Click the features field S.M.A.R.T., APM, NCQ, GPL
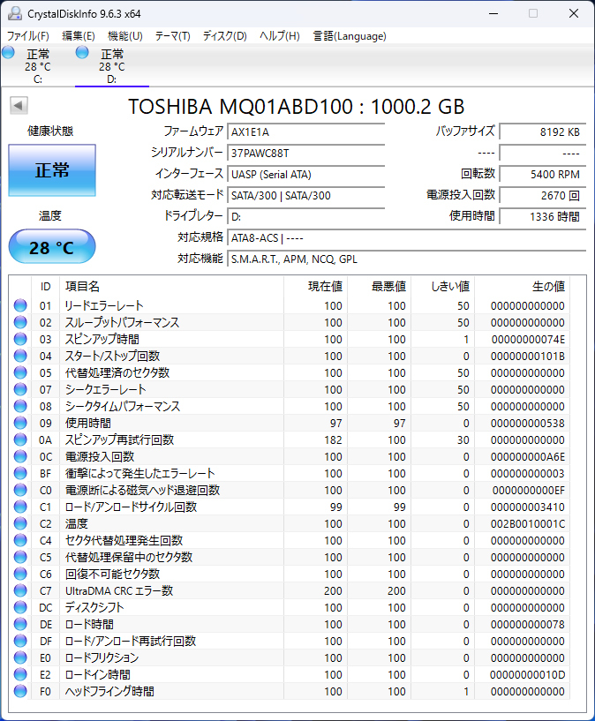Image resolution: width=595 pixels, height=721 pixels. (x=407, y=259)
